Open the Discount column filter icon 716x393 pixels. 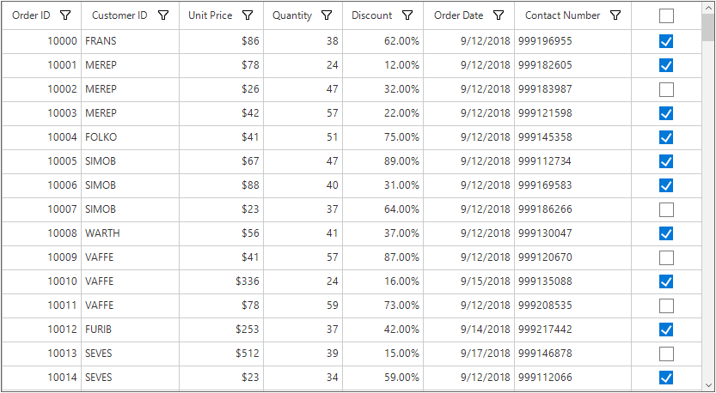point(407,15)
